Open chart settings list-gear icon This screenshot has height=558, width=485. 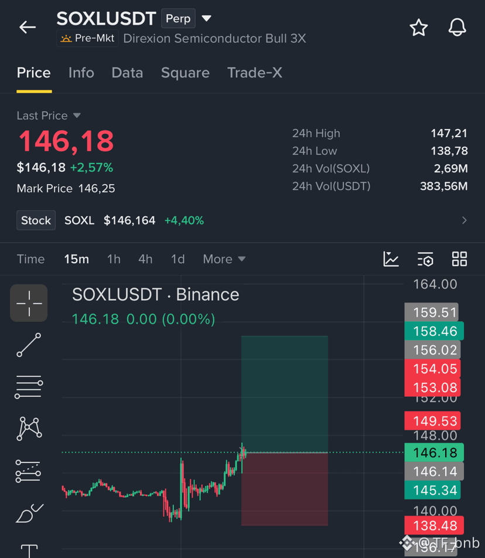(x=425, y=259)
